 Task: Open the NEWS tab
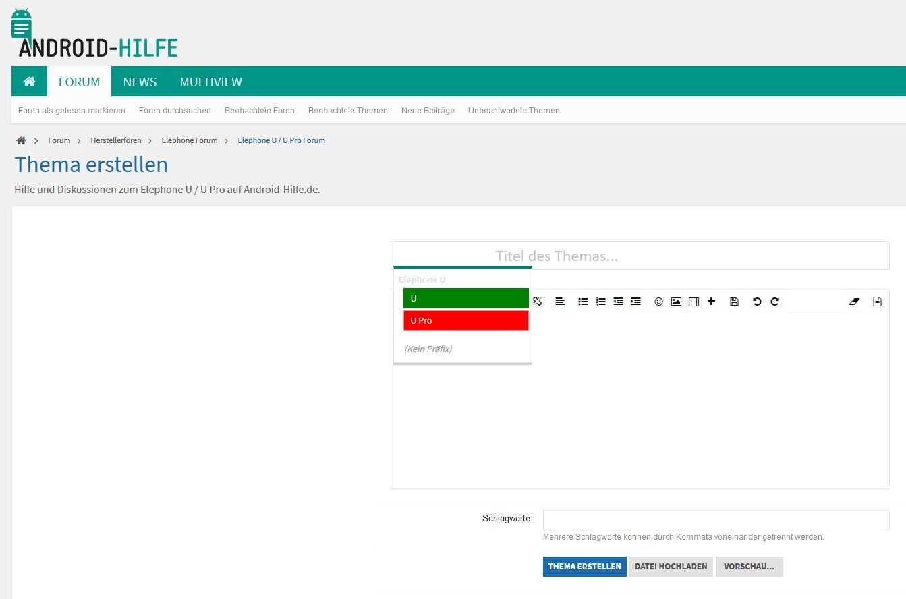[140, 82]
